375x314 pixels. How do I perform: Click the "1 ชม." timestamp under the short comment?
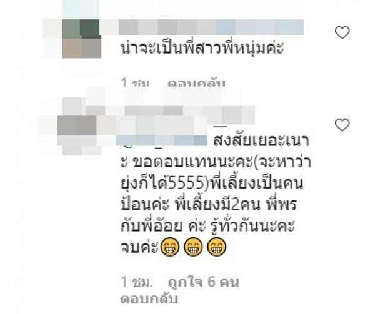(x=136, y=83)
